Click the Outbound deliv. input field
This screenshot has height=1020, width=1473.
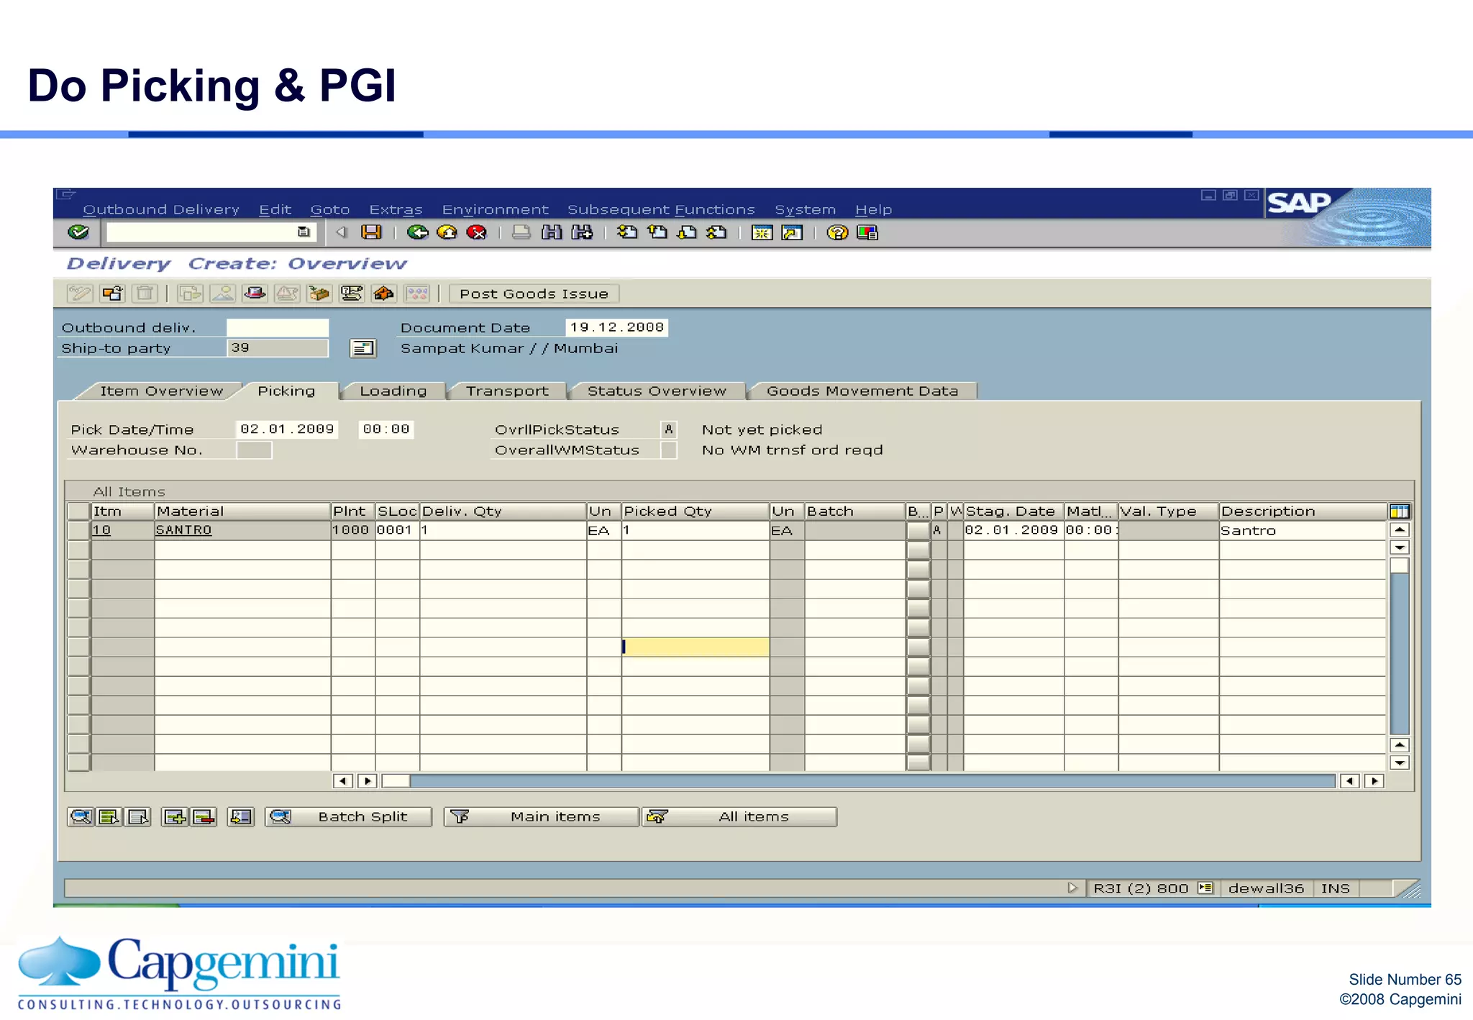coord(278,327)
